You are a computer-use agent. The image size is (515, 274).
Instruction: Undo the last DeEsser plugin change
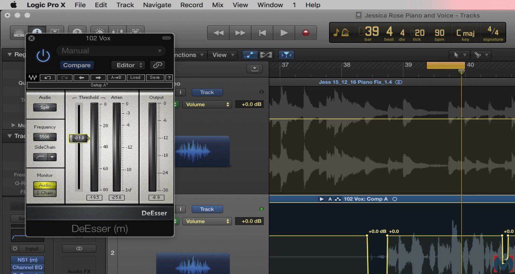point(47,77)
